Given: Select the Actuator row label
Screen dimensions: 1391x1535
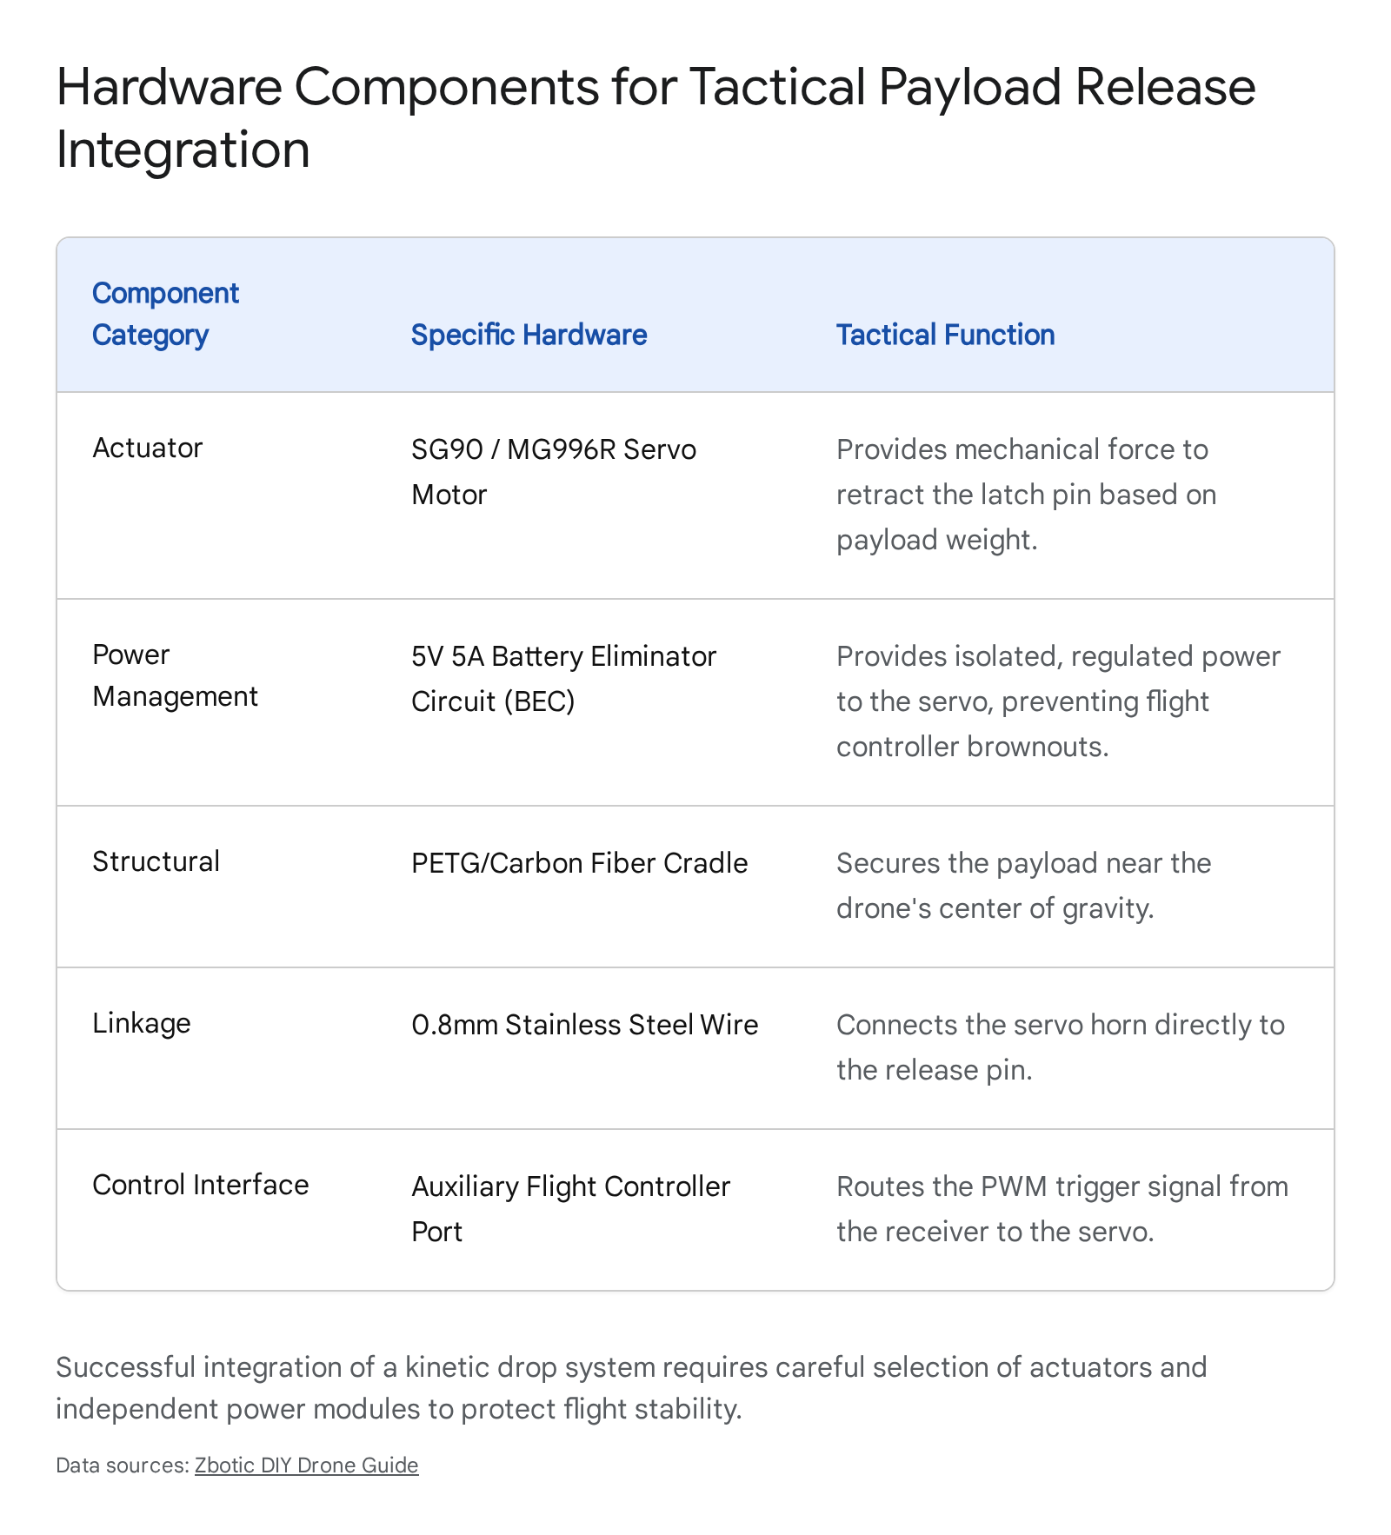Looking at the screenshot, I should pos(147,448).
